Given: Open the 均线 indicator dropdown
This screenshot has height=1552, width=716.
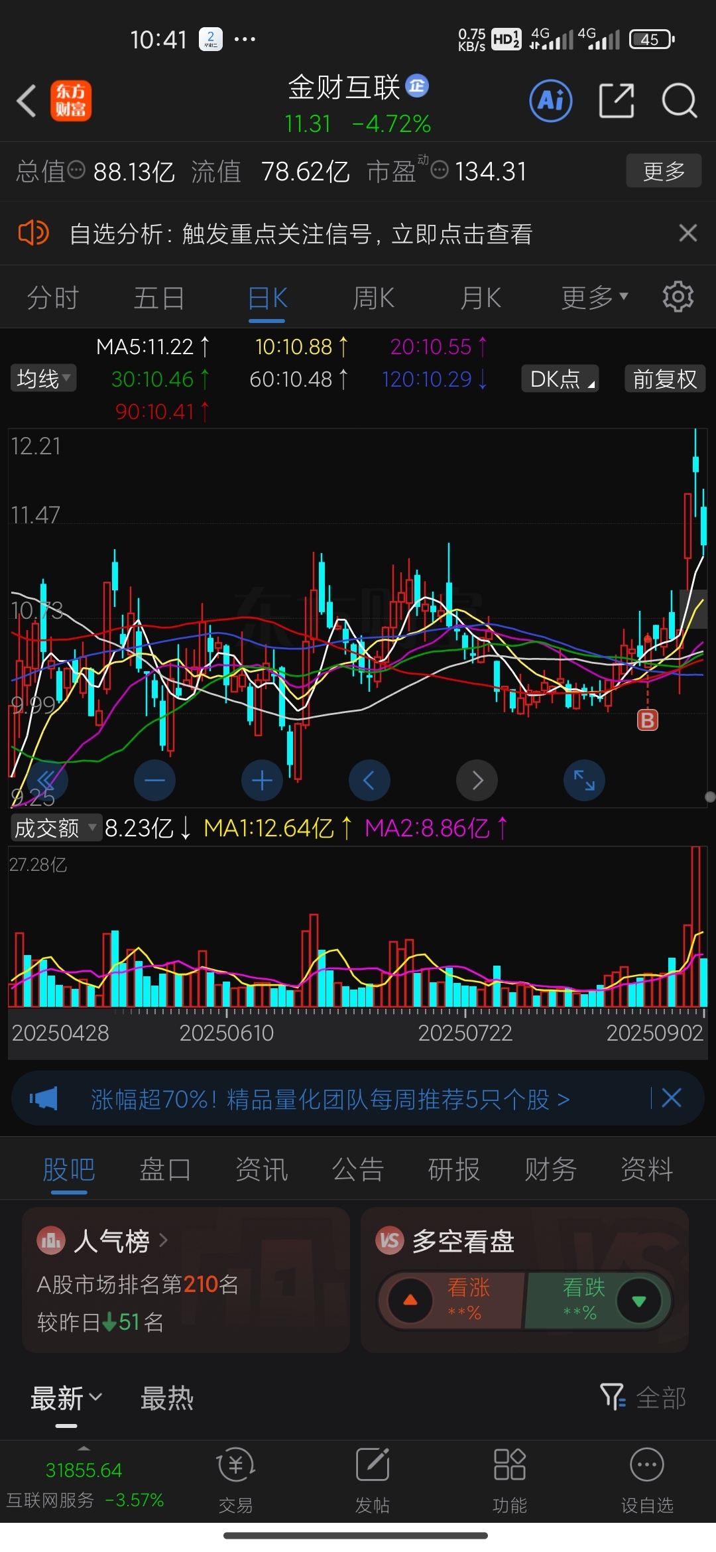Looking at the screenshot, I should click(x=43, y=378).
